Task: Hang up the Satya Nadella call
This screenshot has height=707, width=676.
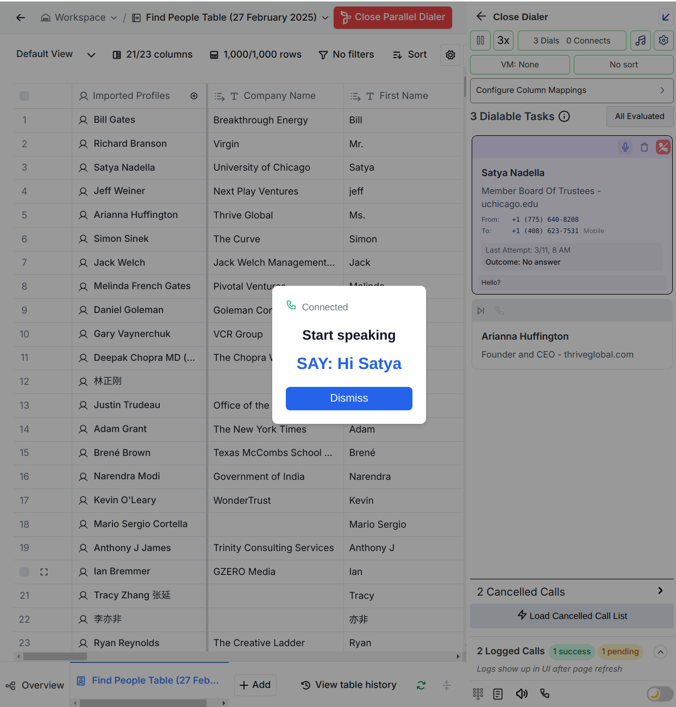Action: tap(663, 147)
